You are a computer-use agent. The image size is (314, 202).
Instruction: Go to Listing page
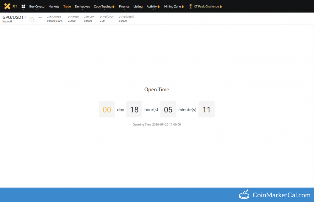pyautogui.click(x=138, y=6)
